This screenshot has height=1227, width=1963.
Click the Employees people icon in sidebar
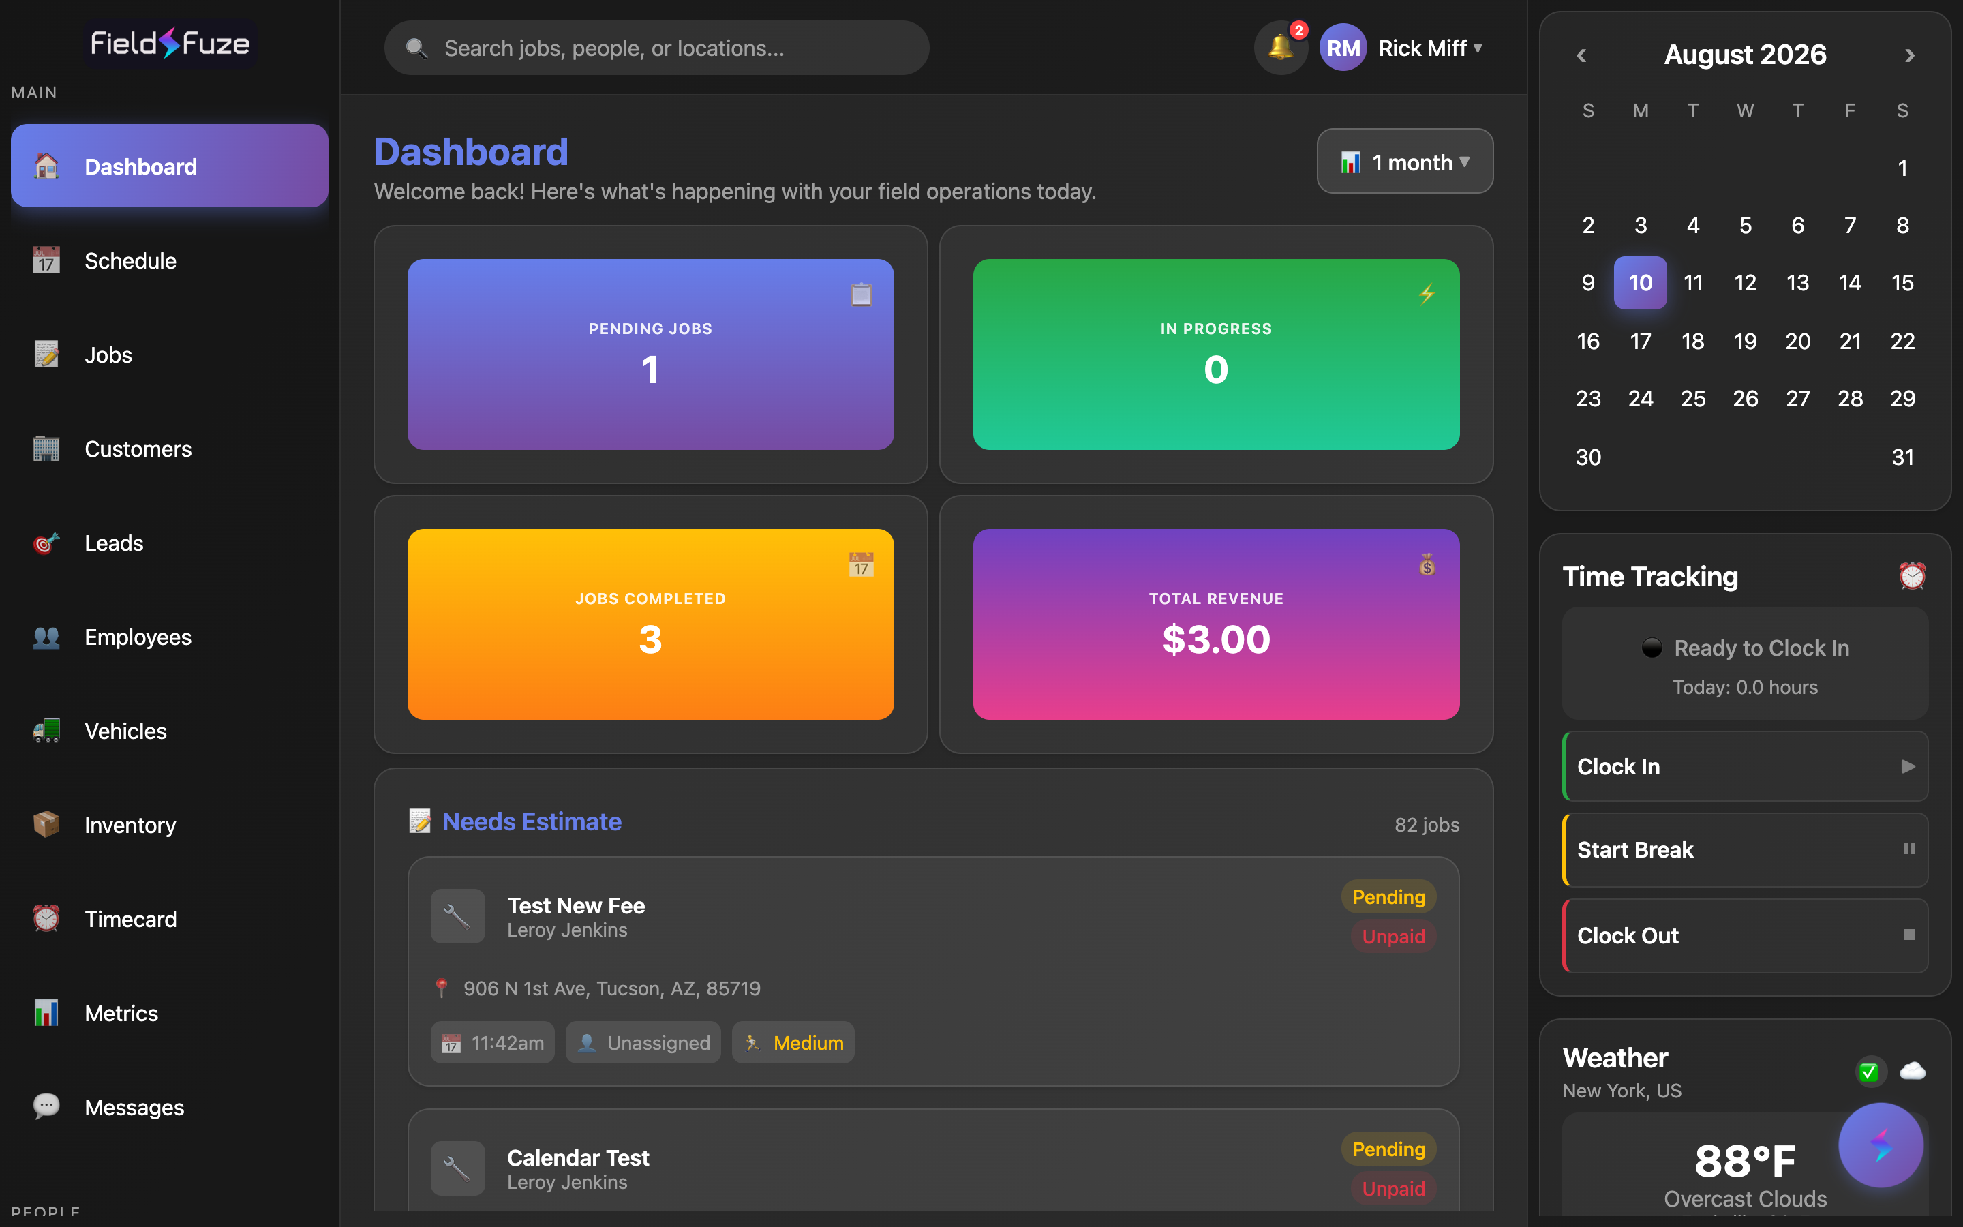click(46, 637)
